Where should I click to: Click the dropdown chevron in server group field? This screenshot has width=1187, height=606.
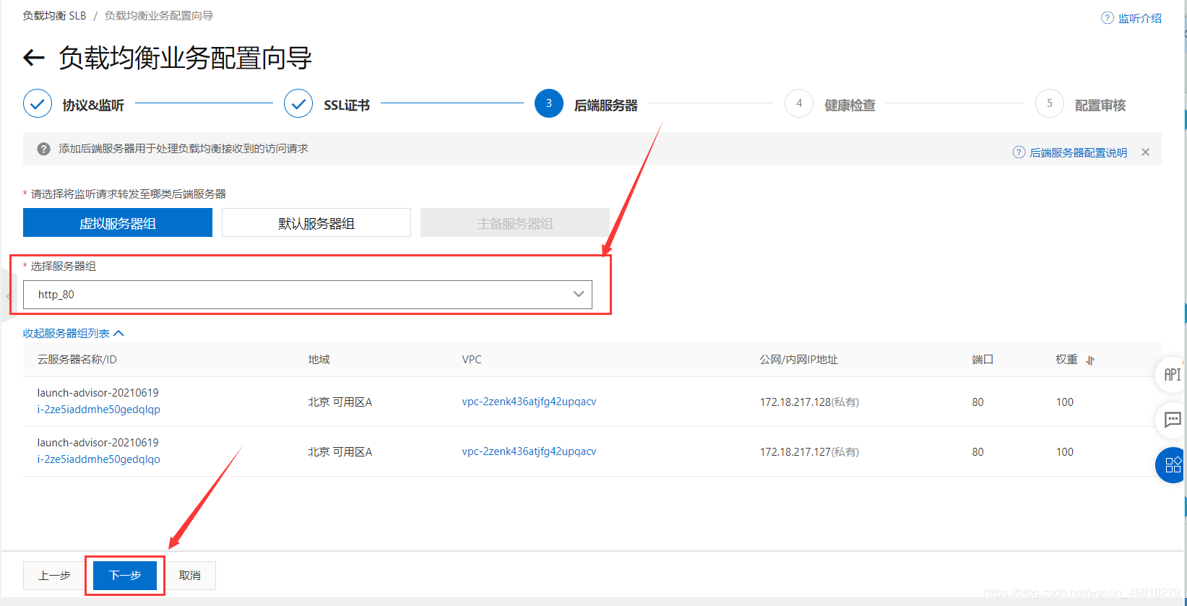pos(578,294)
